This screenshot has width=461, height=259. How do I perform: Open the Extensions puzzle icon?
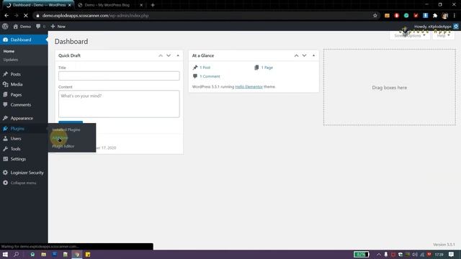[435, 16]
